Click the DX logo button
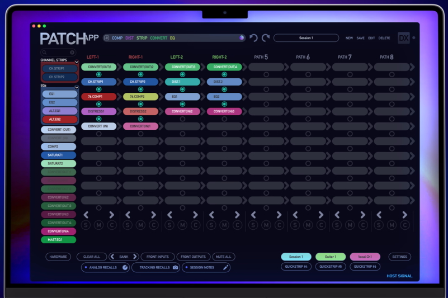Screen dimensions: 448x298 [403, 37]
